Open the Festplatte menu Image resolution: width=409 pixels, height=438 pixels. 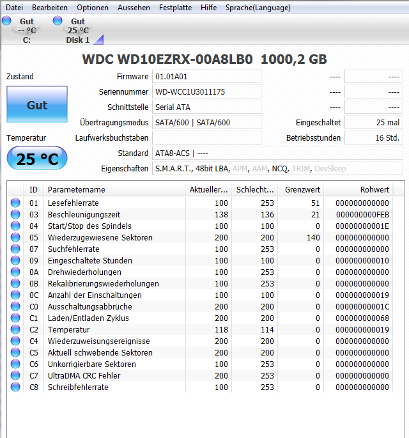coord(175,8)
